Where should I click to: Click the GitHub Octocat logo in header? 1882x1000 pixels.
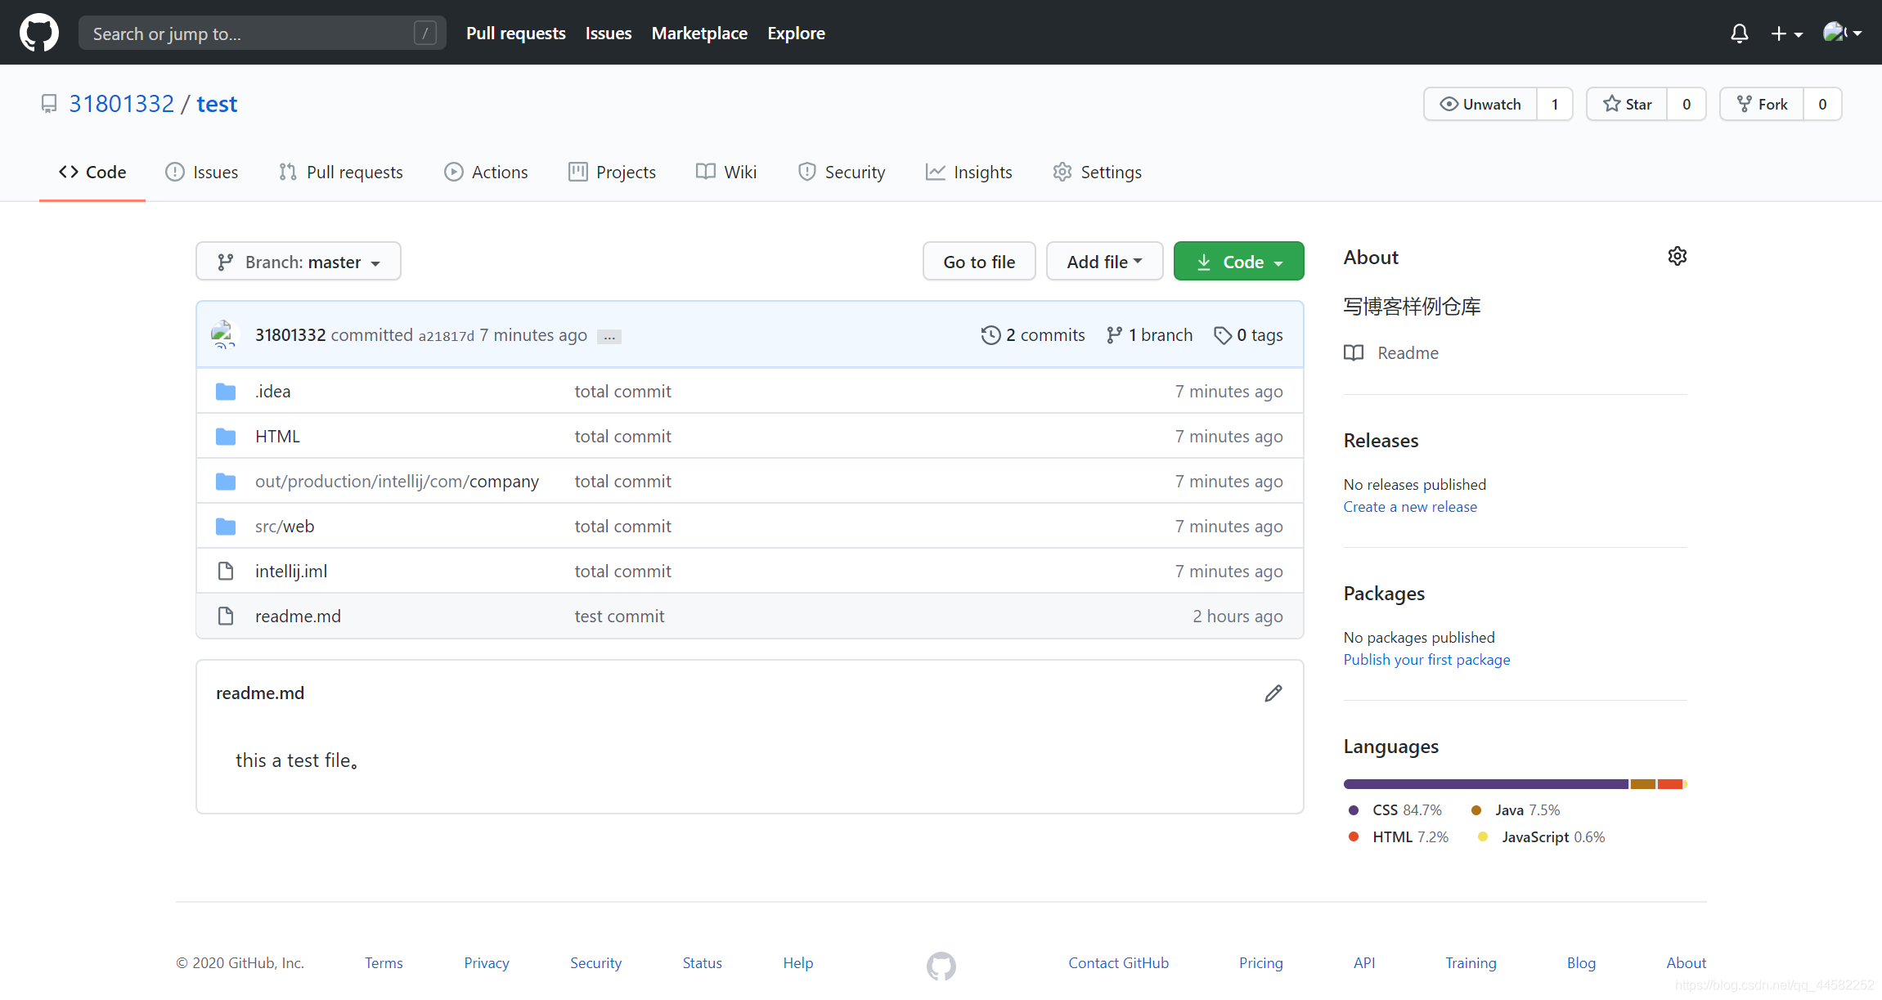click(38, 33)
